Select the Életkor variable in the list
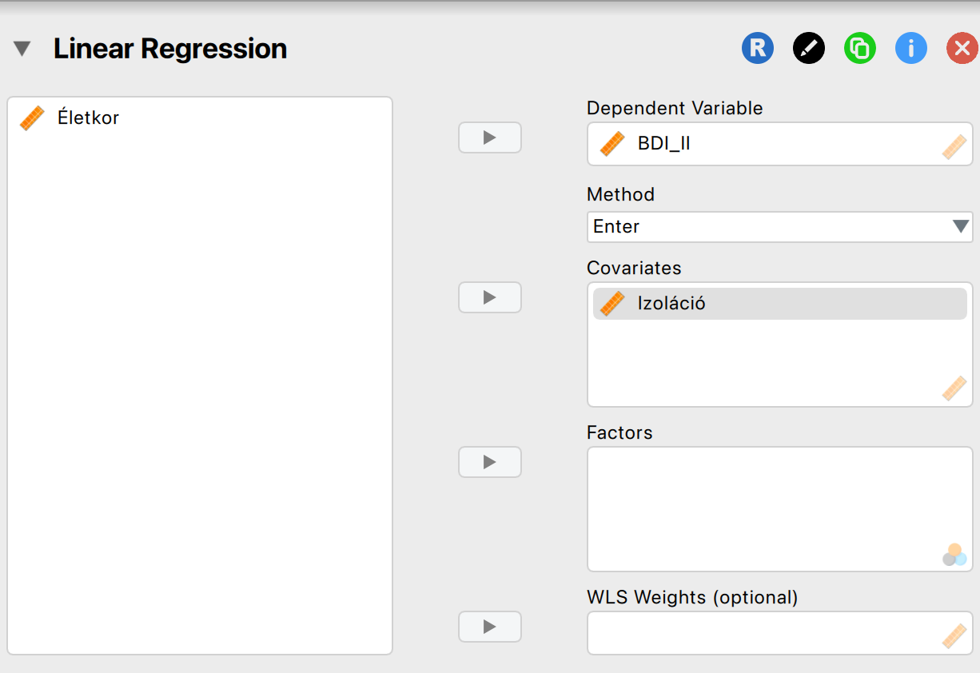This screenshot has height=673, width=980. (88, 118)
